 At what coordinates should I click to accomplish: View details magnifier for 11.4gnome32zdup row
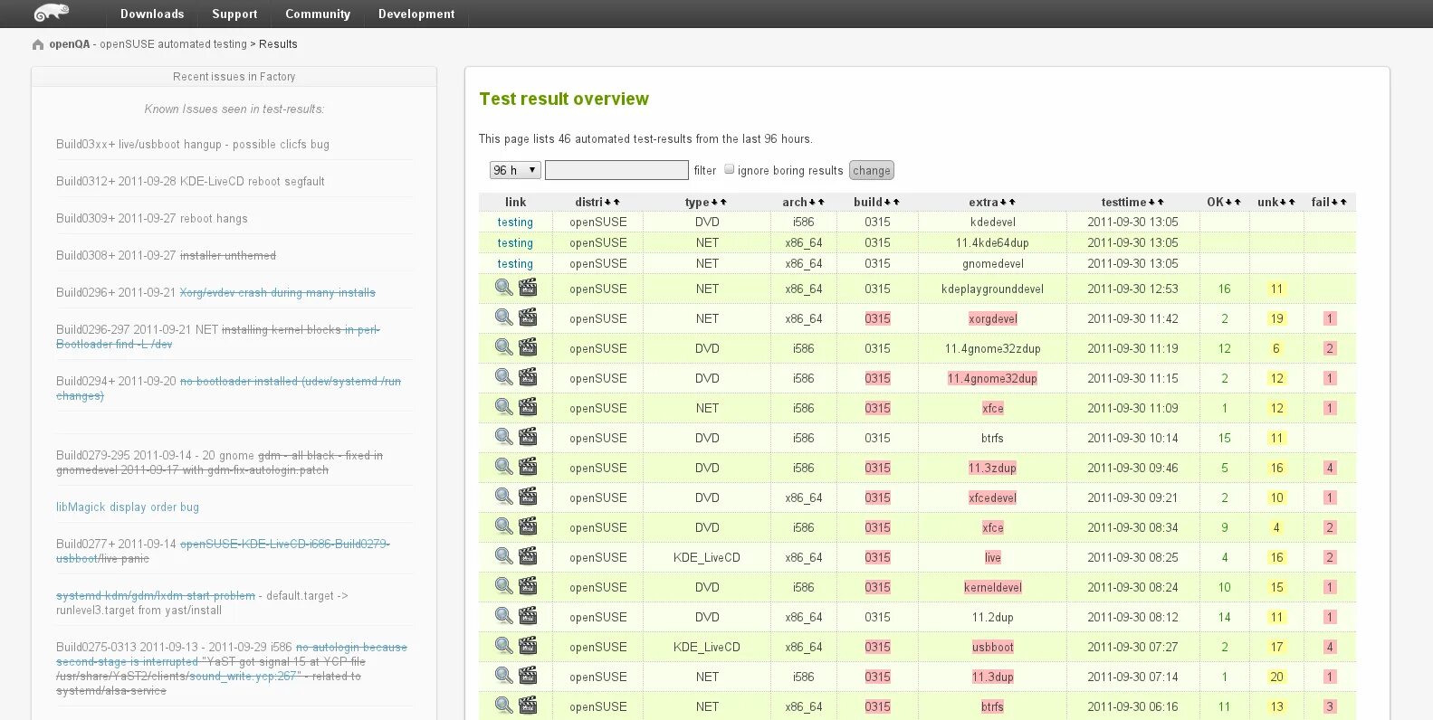pos(503,346)
